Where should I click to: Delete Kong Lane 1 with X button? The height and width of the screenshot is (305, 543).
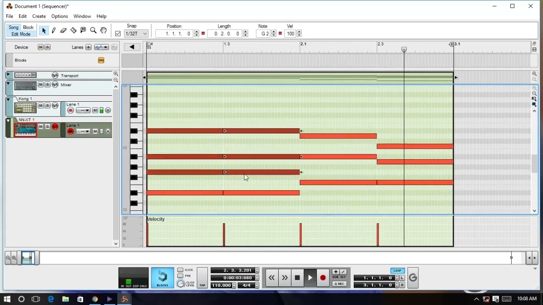click(x=108, y=111)
